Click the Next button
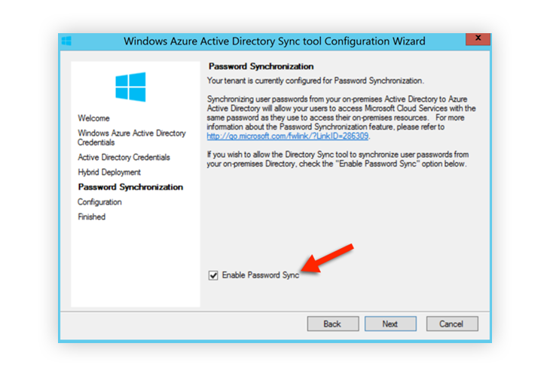 pyautogui.click(x=390, y=323)
